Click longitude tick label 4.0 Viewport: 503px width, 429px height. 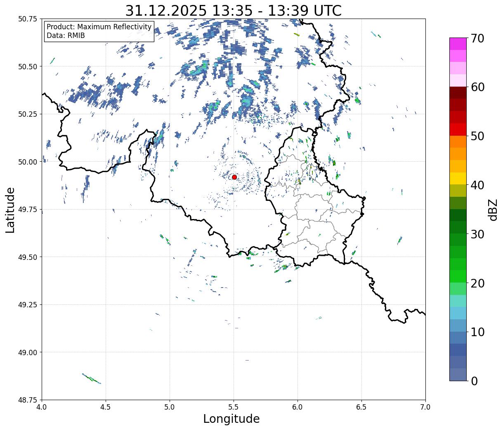click(42, 407)
